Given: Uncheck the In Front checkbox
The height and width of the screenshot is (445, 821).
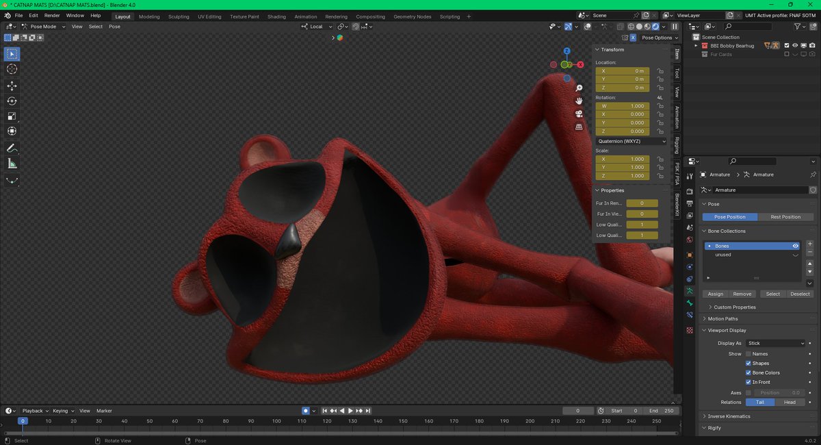Looking at the screenshot, I should (748, 382).
